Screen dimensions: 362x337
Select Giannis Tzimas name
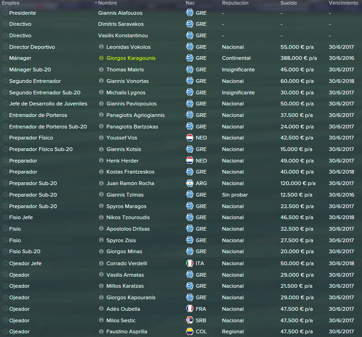125,195
